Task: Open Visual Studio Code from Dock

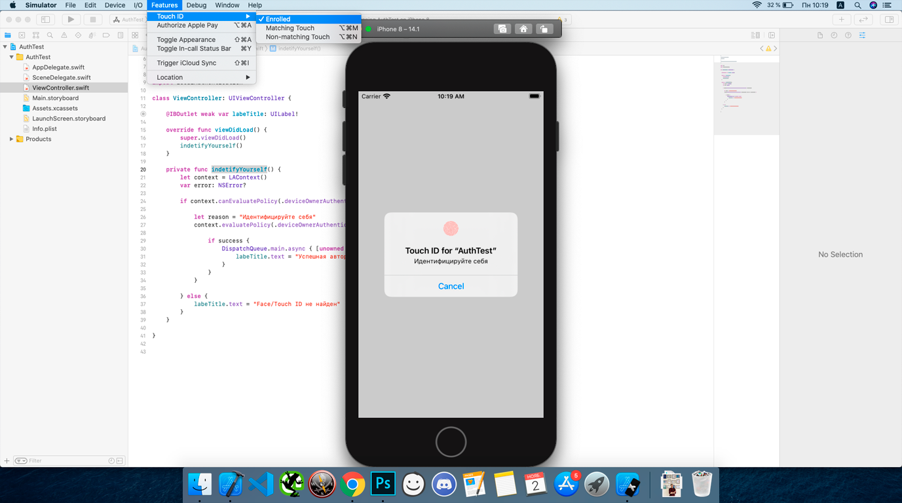Action: [x=261, y=484]
